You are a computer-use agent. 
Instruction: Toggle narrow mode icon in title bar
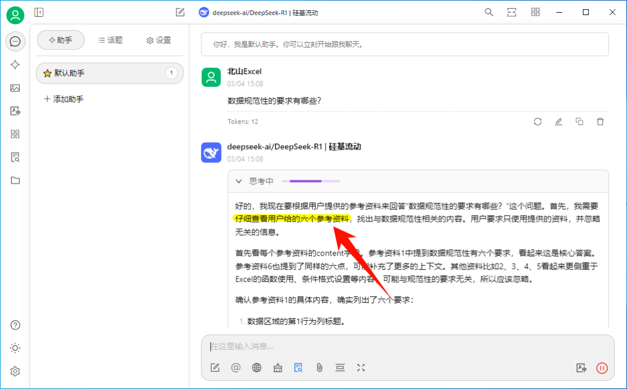pos(512,12)
